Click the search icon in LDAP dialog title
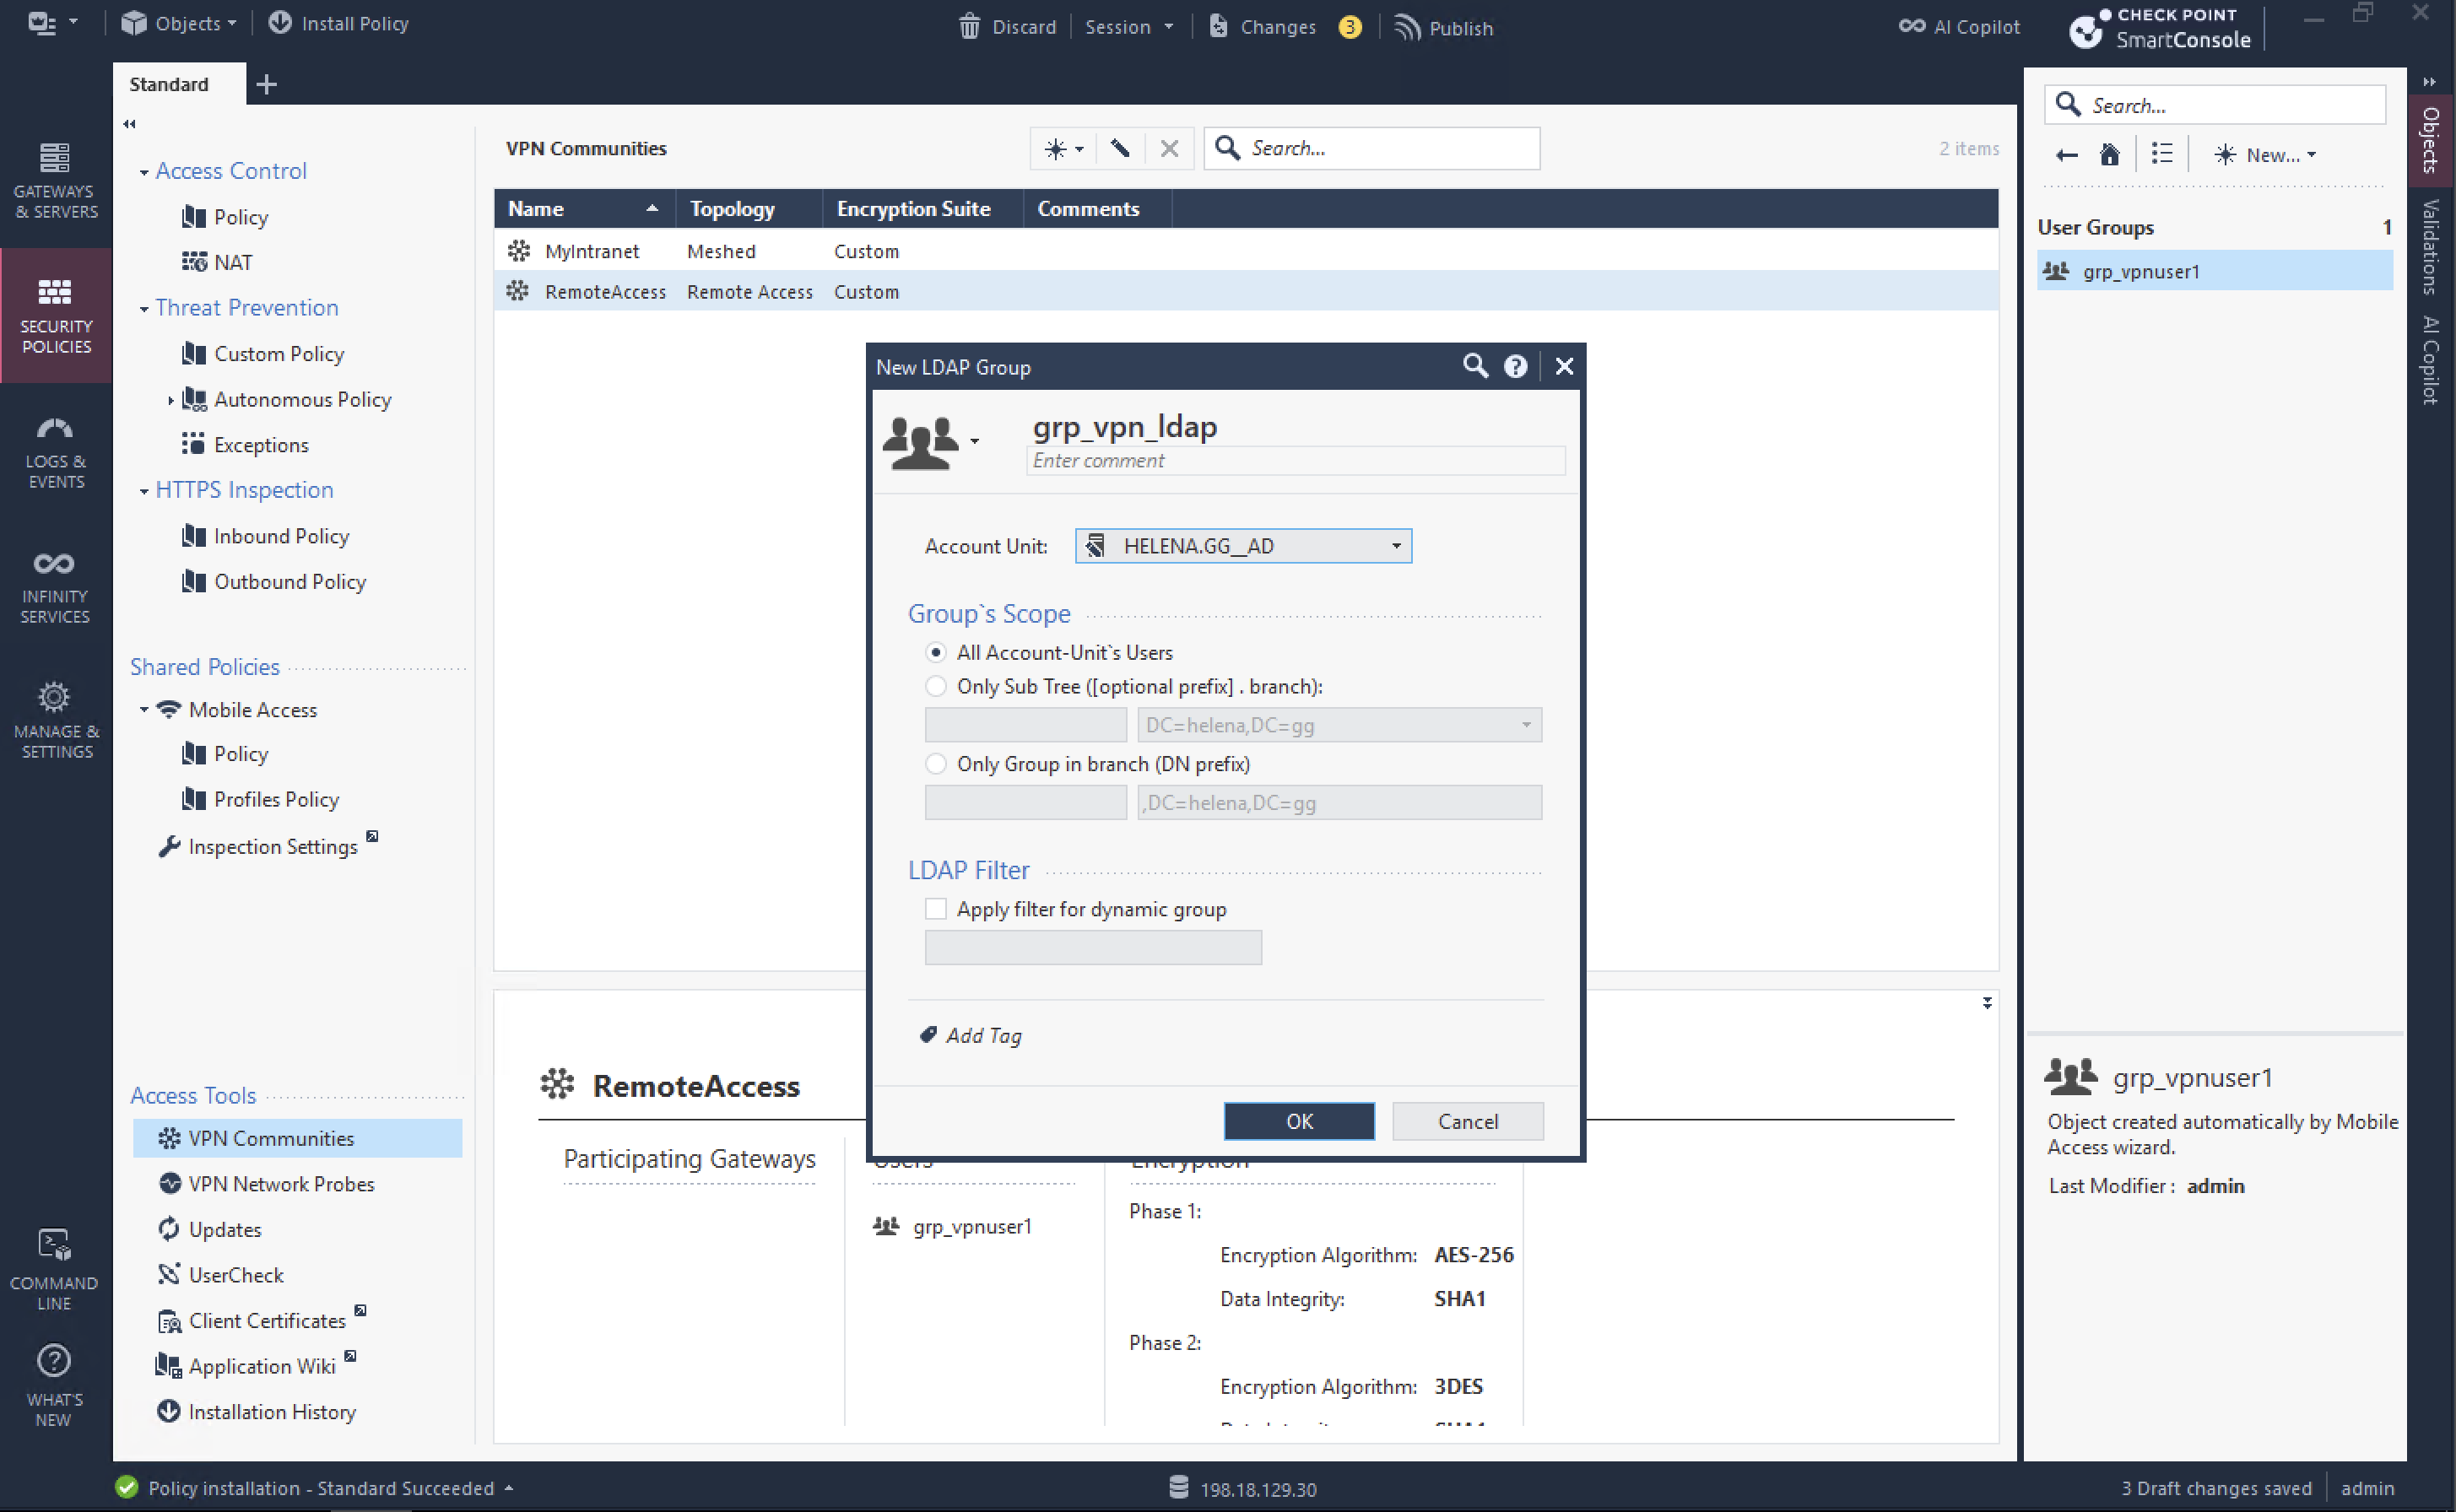The height and width of the screenshot is (1512, 2456). (x=1474, y=366)
